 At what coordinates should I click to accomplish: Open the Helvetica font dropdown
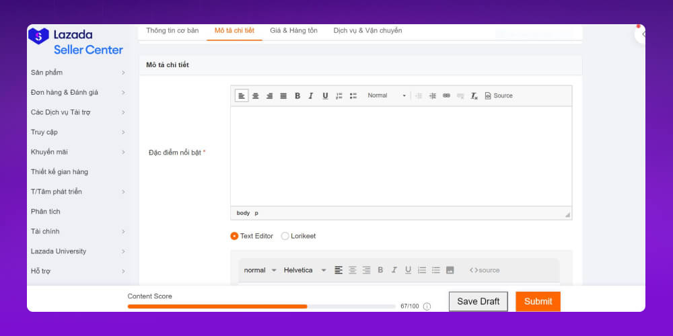click(305, 270)
